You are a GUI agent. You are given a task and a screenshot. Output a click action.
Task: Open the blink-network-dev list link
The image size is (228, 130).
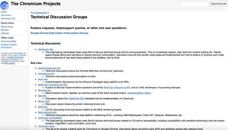pyautogui.click(x=48, y=112)
